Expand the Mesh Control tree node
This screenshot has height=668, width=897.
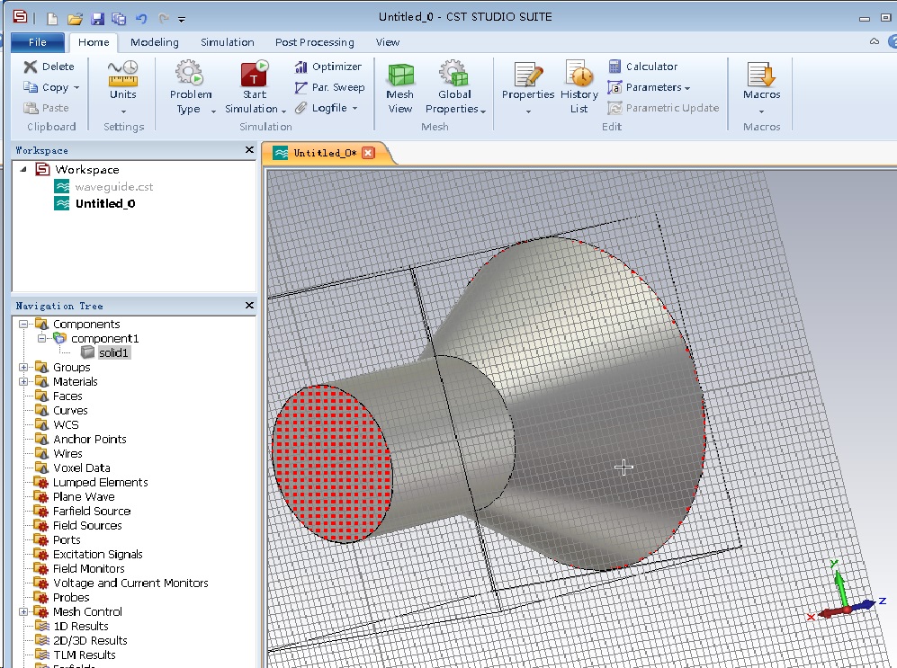tap(23, 612)
